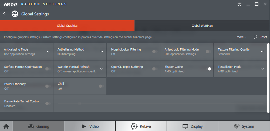270x131 pixels.
Task: Click the 'Multisampling' value text
Action: pos(66,54)
